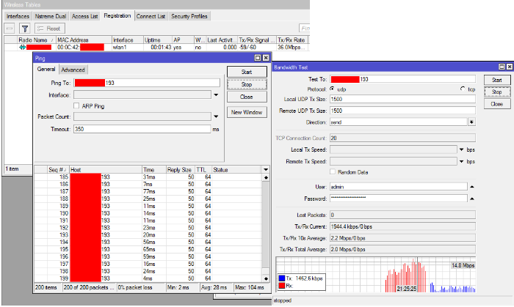The height and width of the screenshot is (307, 514).
Task: Collapse the Password field arrow
Action: tap(472, 199)
